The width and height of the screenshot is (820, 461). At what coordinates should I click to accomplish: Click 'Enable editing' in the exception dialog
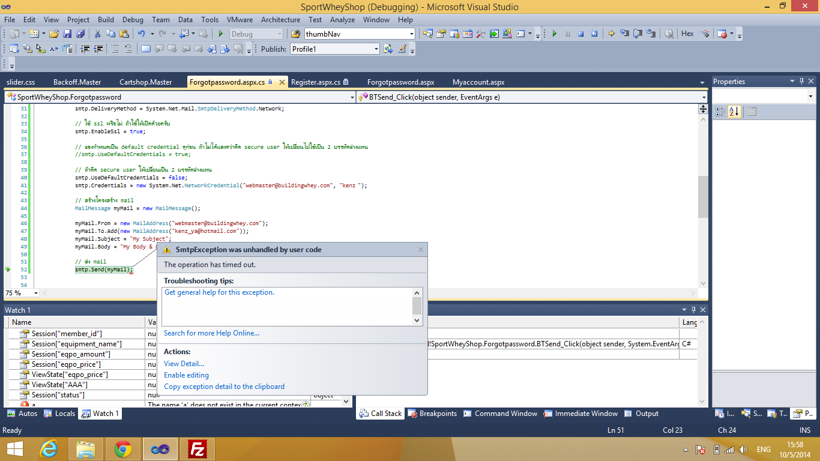click(186, 375)
